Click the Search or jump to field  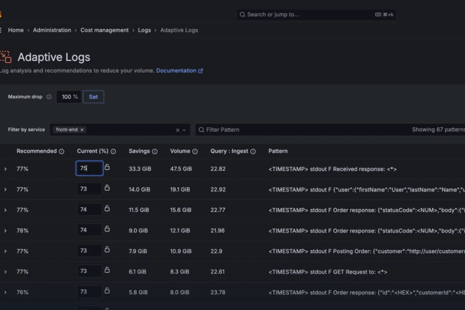tap(316, 15)
